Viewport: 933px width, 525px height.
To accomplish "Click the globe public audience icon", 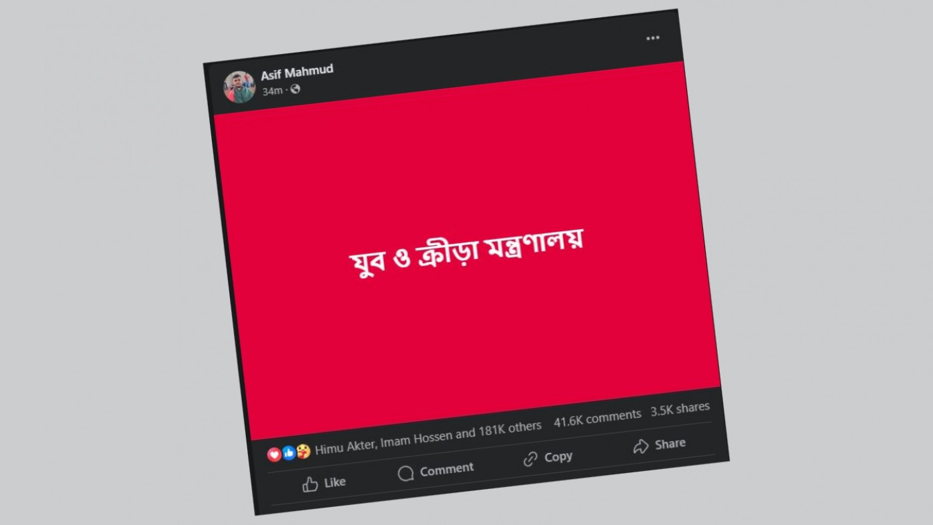I will (295, 89).
